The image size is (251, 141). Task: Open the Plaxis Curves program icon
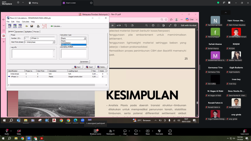[x=20, y=26]
